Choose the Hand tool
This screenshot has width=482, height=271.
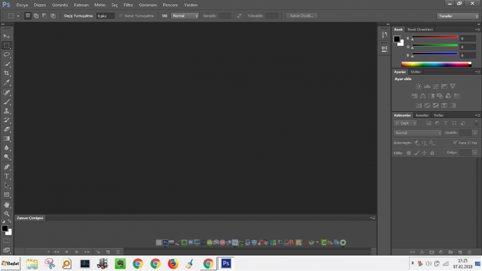coord(7,204)
